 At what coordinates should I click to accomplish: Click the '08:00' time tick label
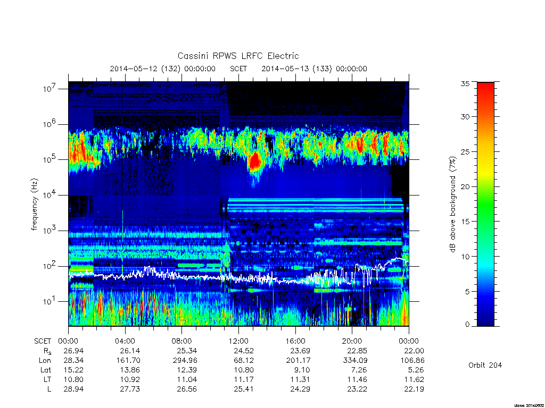tap(182, 341)
